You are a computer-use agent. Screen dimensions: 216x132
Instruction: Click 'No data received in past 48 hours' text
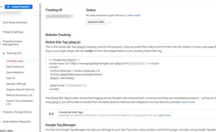pos(106,15)
